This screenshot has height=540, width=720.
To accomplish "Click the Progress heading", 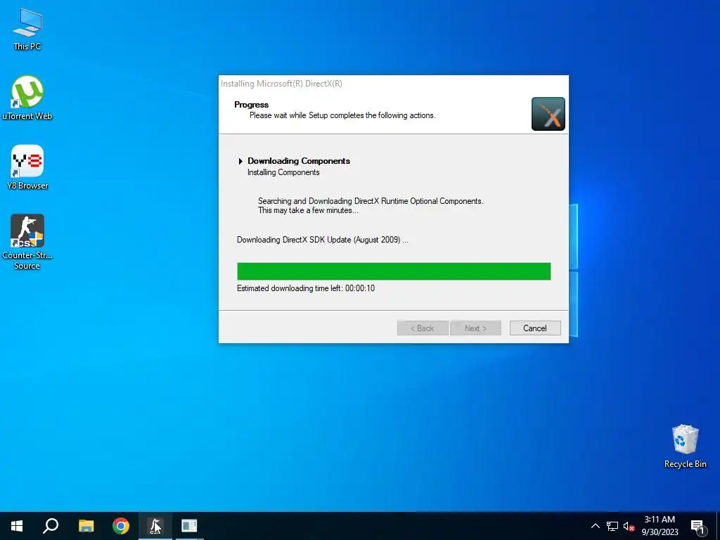I will 251,105.
